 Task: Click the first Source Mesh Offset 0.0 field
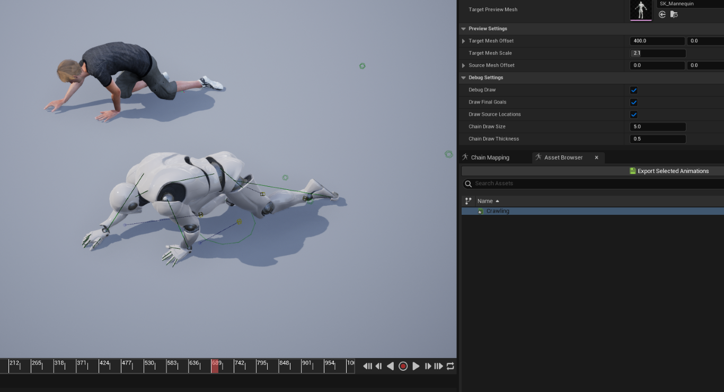[x=657, y=65]
